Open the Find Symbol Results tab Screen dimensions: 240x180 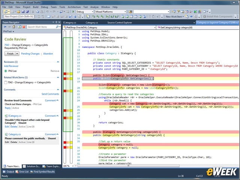pos(42,172)
